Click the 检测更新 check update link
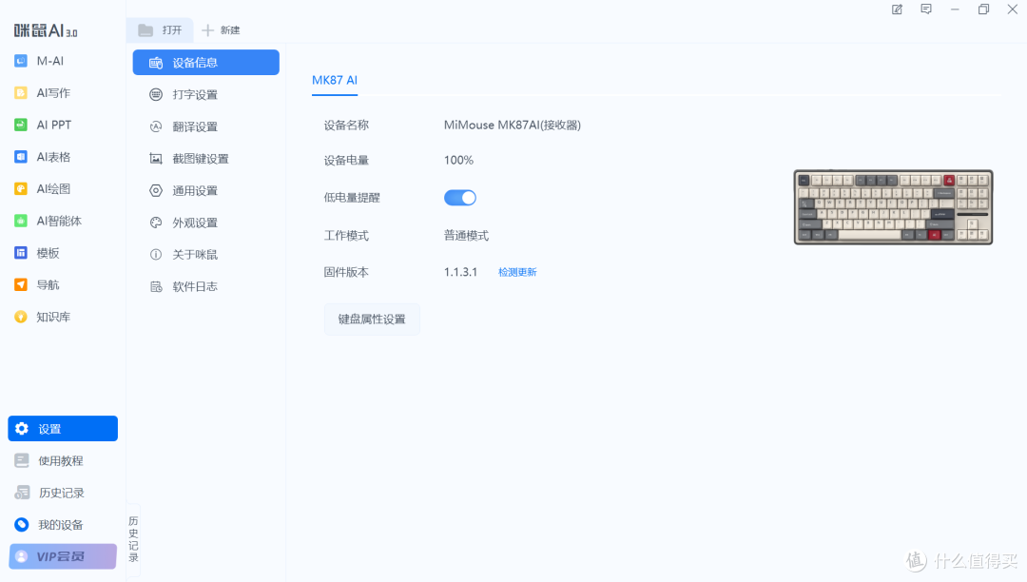Screen dimensions: 1027x582 pos(517,272)
